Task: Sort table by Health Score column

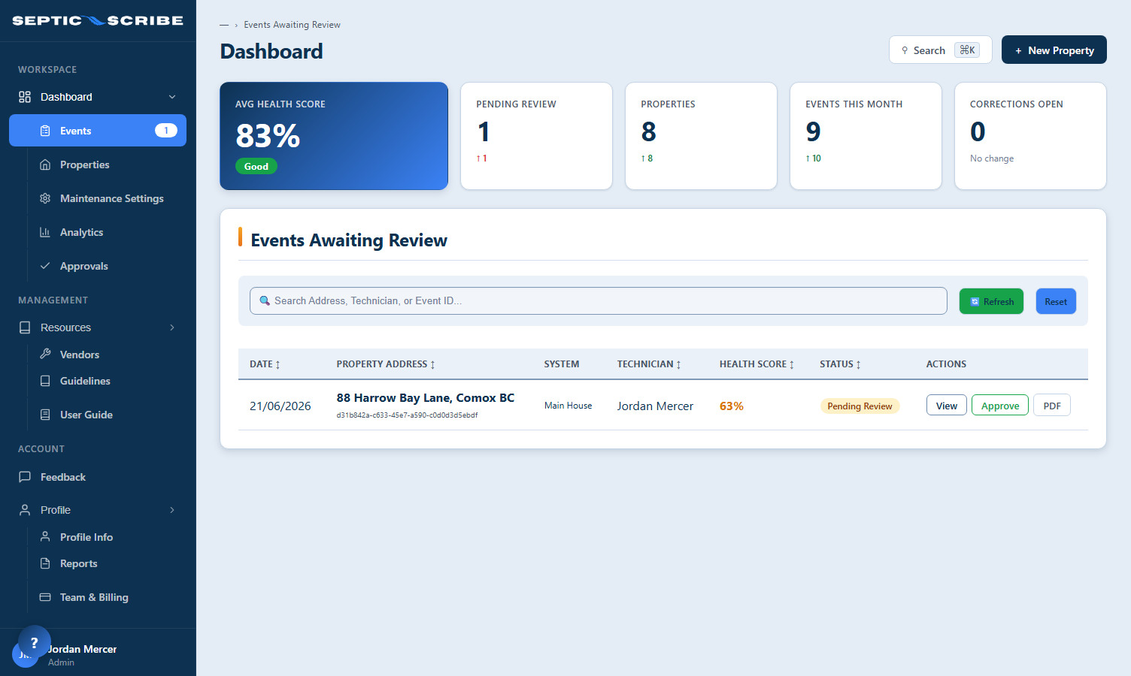Action: pyautogui.click(x=757, y=364)
